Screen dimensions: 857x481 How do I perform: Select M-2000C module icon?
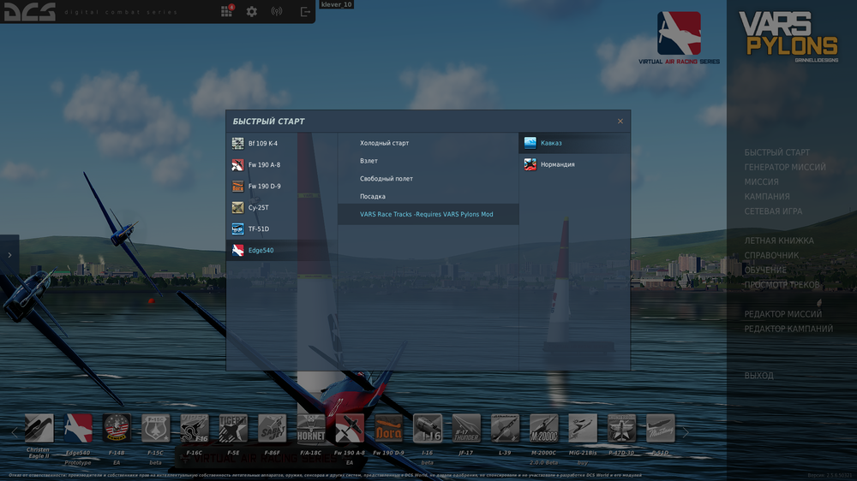coord(543,428)
